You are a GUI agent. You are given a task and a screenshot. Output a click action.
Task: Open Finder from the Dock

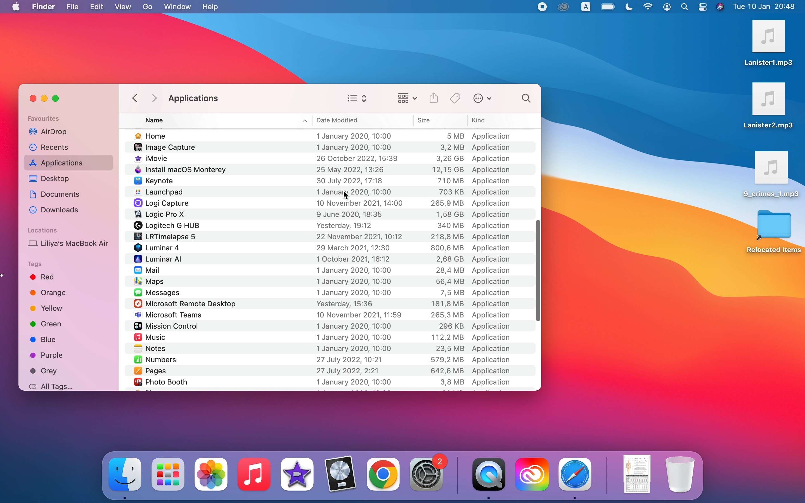coord(125,474)
